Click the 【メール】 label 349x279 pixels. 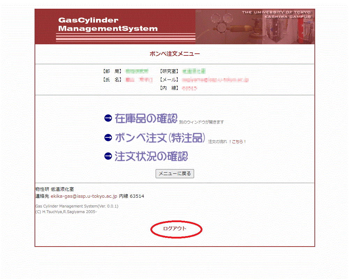[169, 80]
